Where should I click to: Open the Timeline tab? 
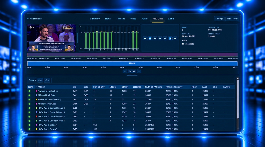pyautogui.click(x=121, y=19)
